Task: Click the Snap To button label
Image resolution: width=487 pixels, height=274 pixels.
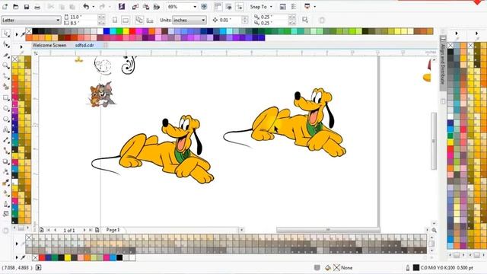Action: (x=259, y=7)
